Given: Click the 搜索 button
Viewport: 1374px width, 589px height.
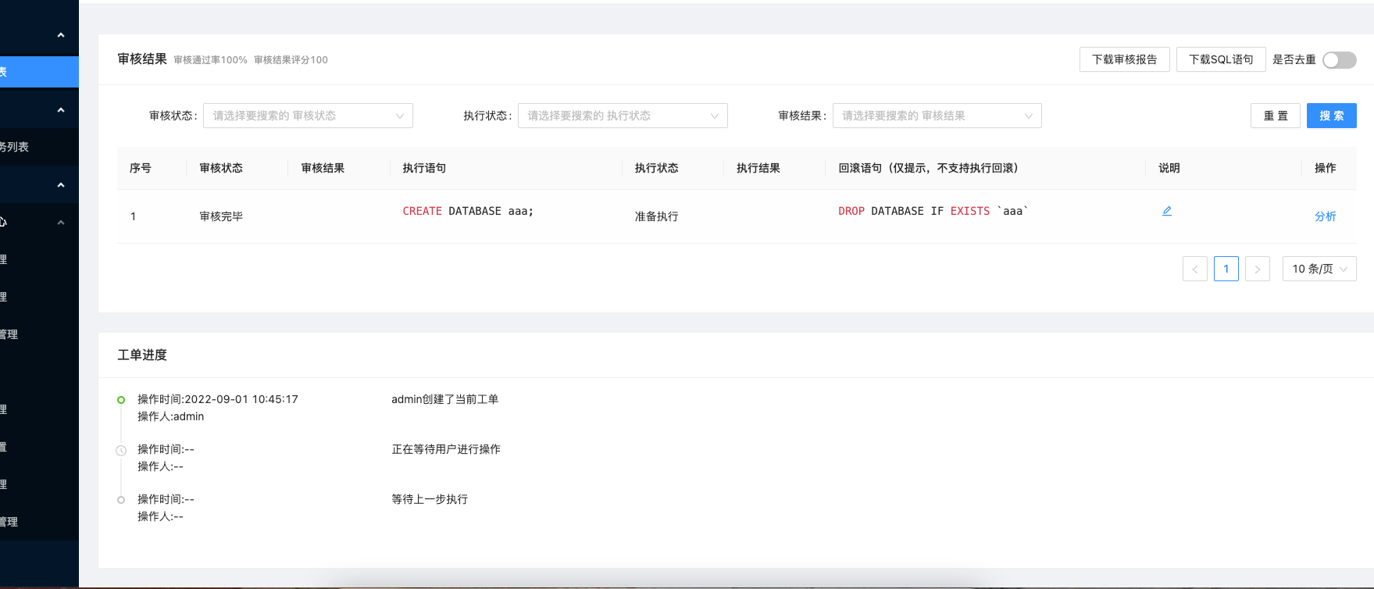Looking at the screenshot, I should (1332, 116).
